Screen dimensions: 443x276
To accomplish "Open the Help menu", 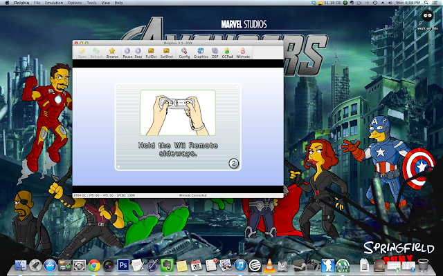I will [x=118, y=3].
